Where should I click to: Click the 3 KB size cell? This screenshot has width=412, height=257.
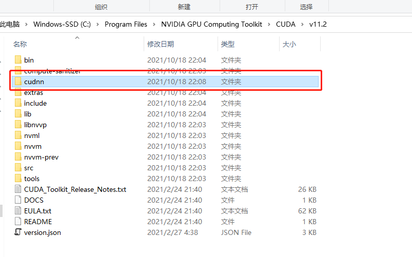click(309, 232)
